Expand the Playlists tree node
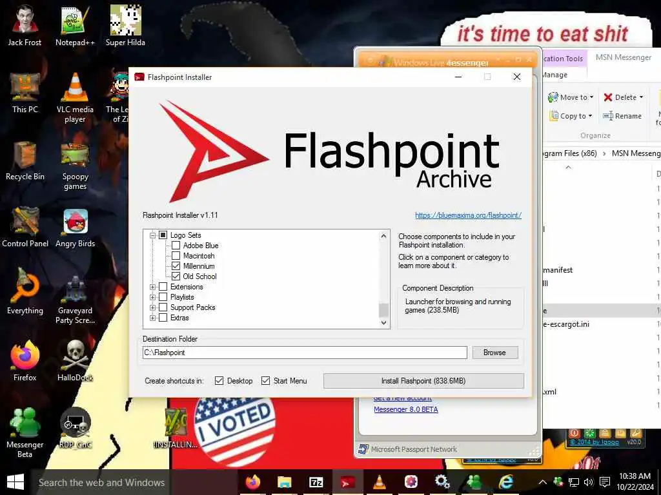Screen dimensions: 661x495 coord(152,297)
